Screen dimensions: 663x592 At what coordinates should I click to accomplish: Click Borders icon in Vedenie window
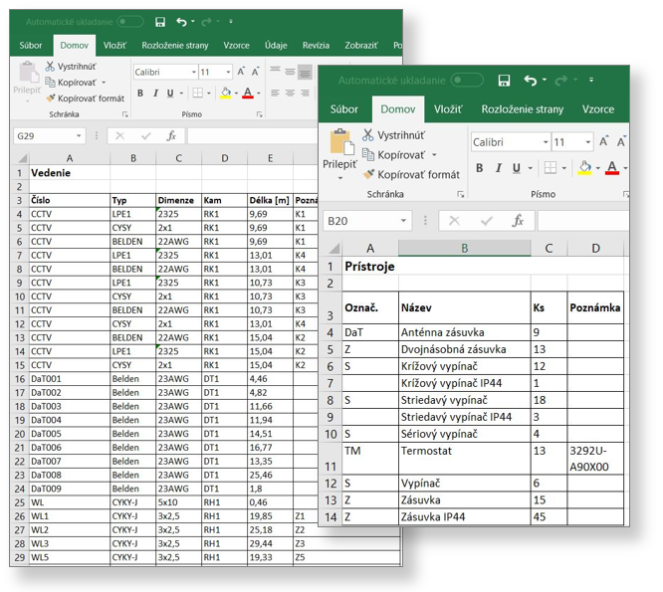coord(197,93)
